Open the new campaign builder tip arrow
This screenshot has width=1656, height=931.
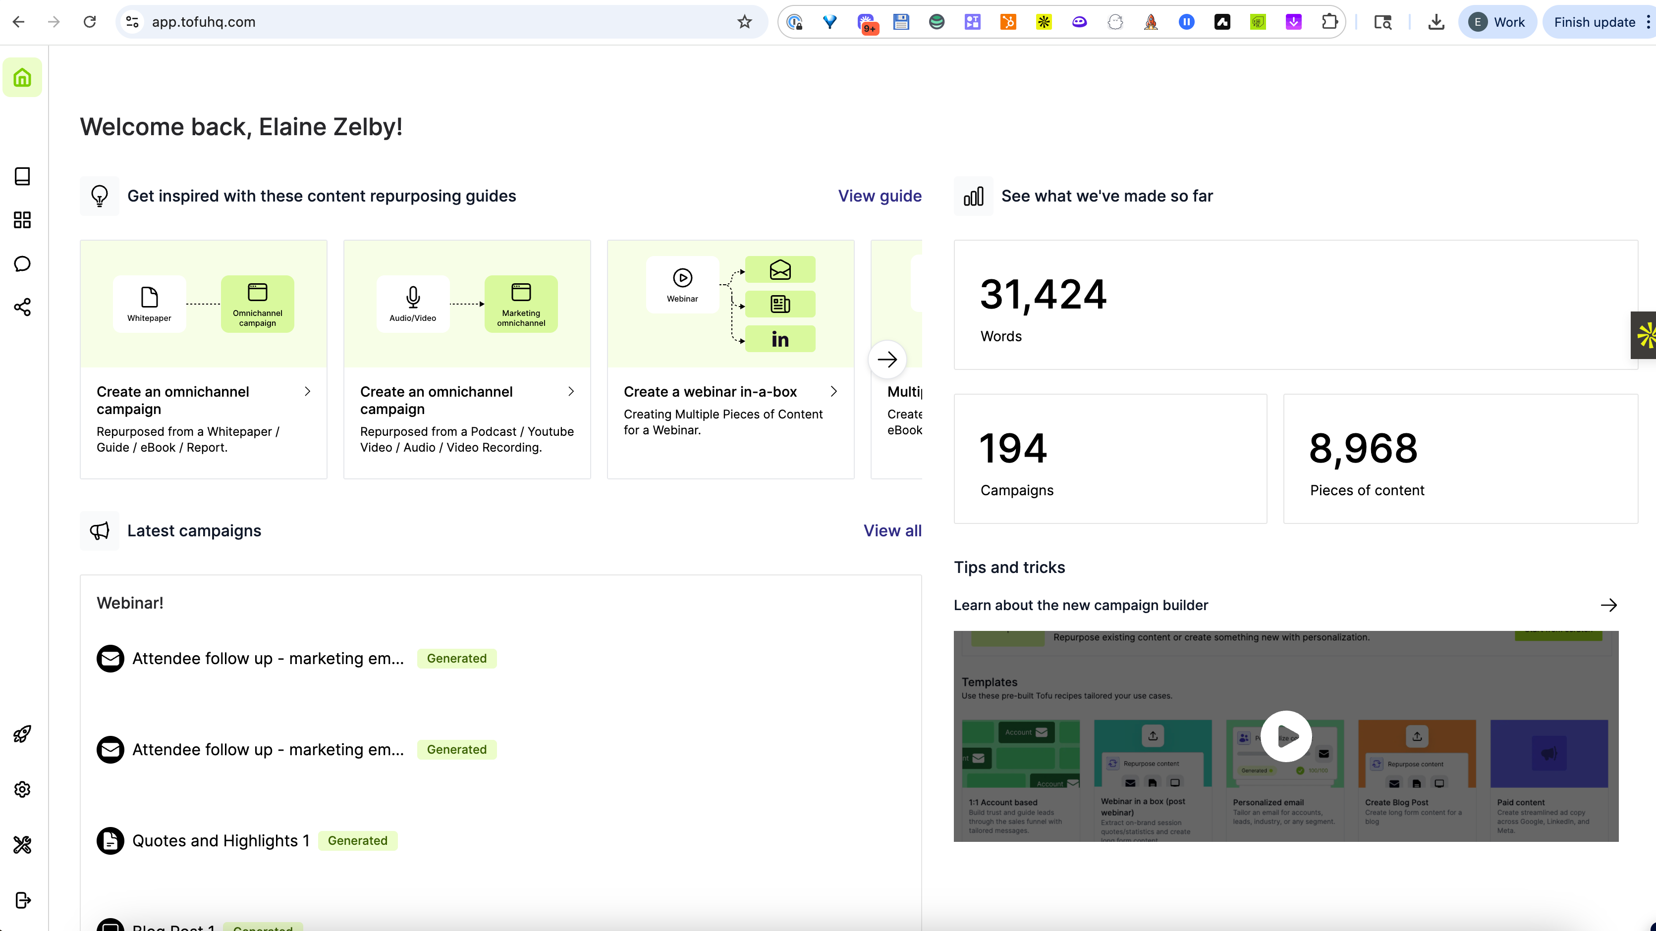(1608, 605)
